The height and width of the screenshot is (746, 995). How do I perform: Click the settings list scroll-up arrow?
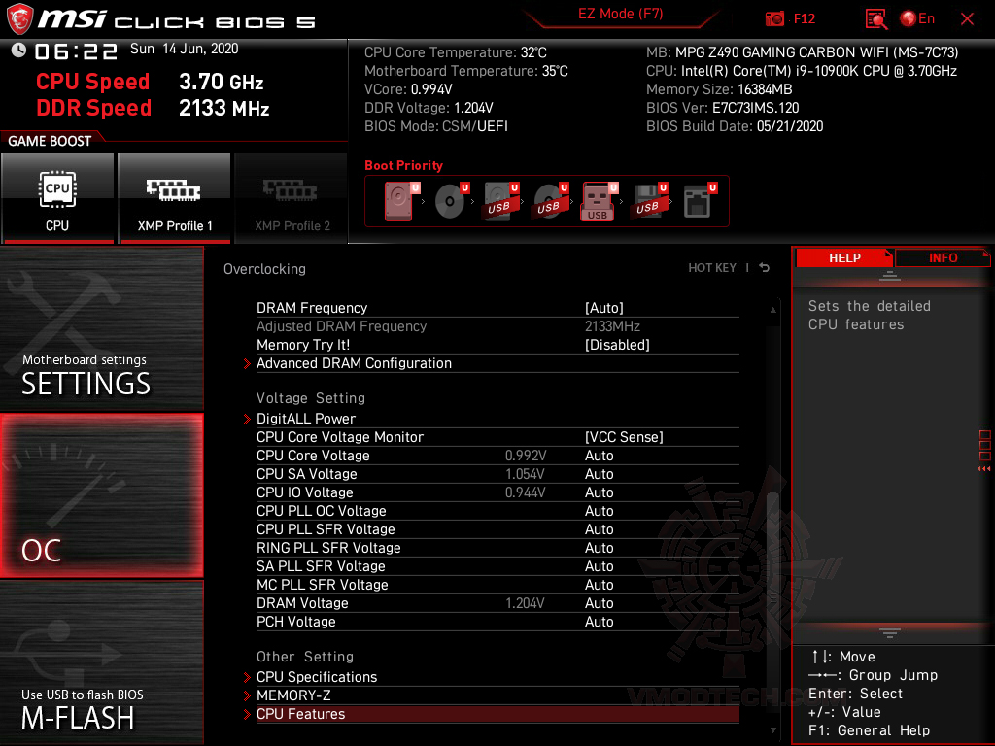pyautogui.click(x=772, y=310)
